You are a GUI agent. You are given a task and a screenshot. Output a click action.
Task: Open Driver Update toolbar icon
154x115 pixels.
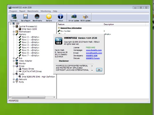pyautogui.click(x=74, y=18)
